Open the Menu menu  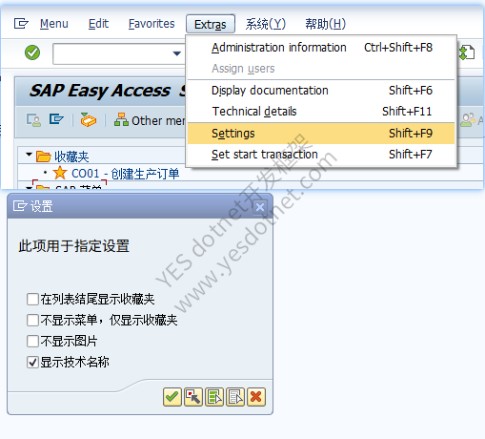(x=54, y=24)
